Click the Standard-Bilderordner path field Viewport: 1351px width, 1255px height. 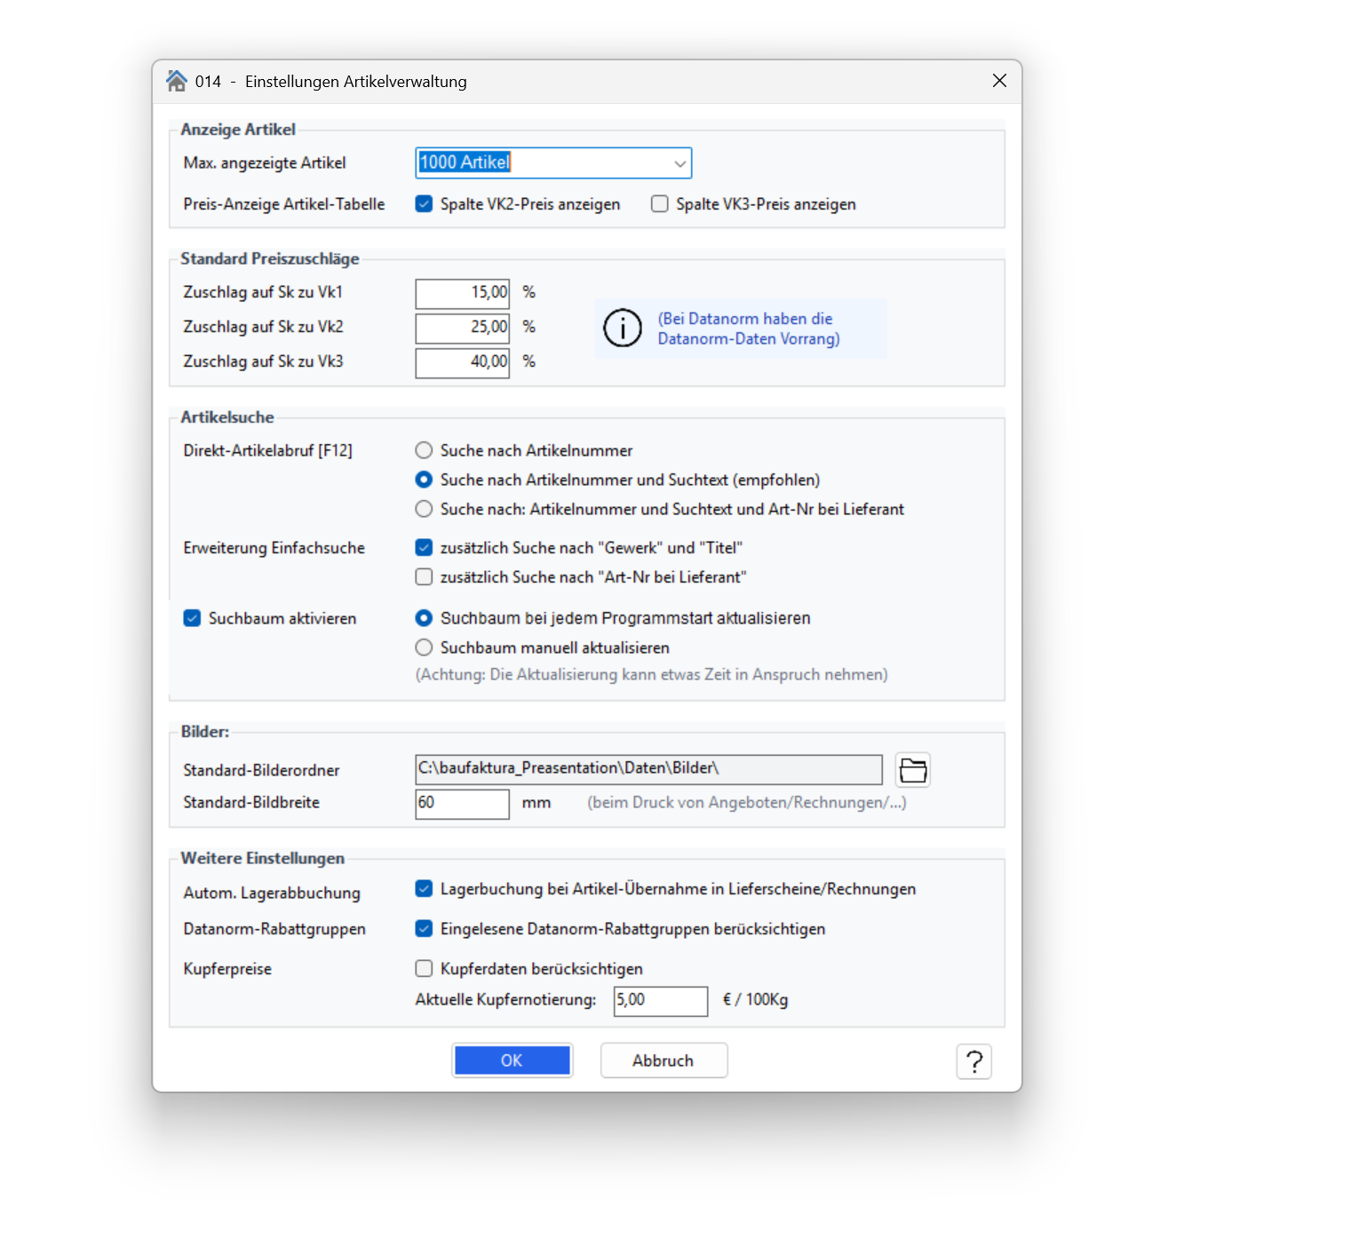pos(648,769)
